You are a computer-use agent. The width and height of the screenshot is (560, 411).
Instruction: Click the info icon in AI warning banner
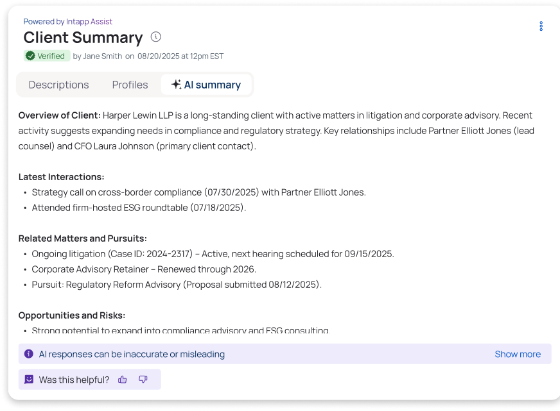tap(29, 354)
